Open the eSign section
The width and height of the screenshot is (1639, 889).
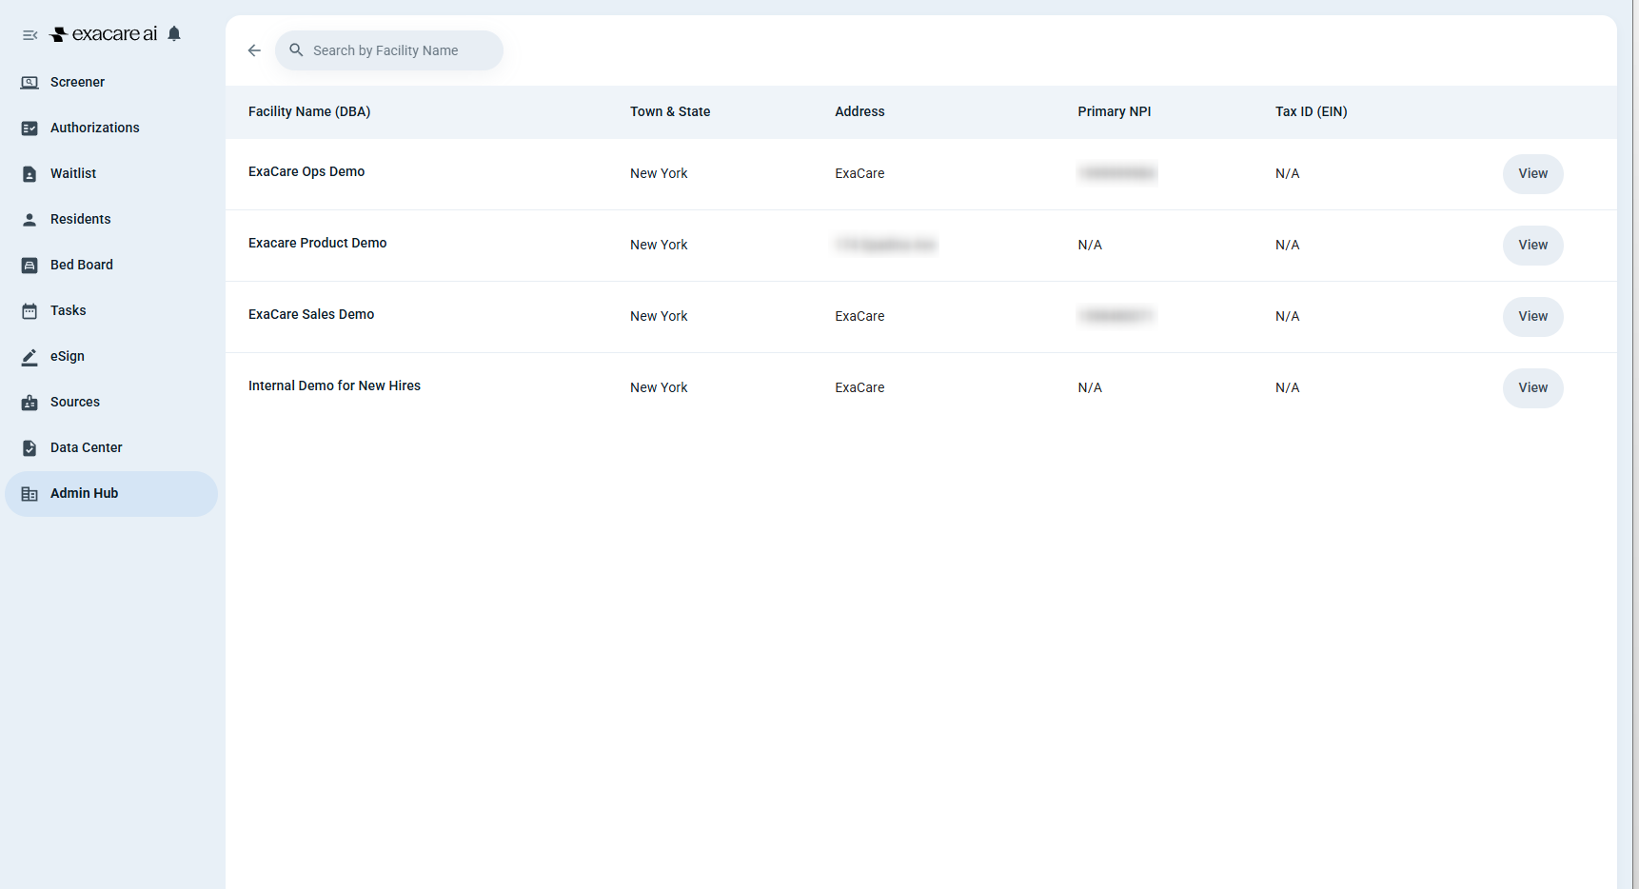pyautogui.click(x=111, y=357)
